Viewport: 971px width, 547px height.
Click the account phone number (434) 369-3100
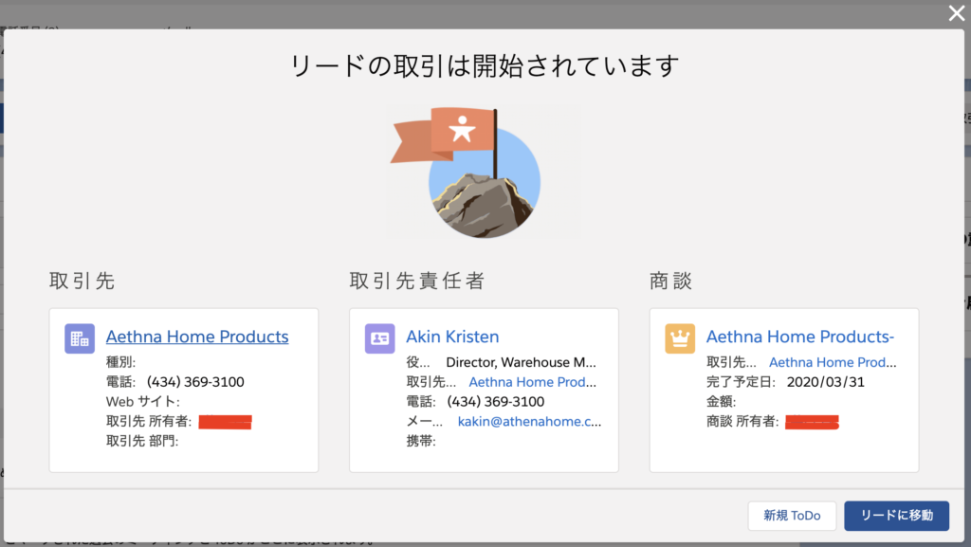tap(195, 382)
